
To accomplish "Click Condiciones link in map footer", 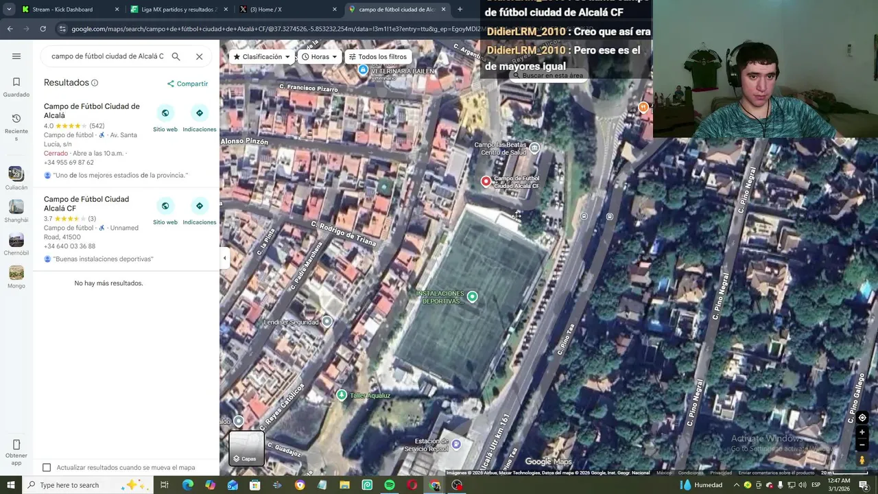I will 691,473.
